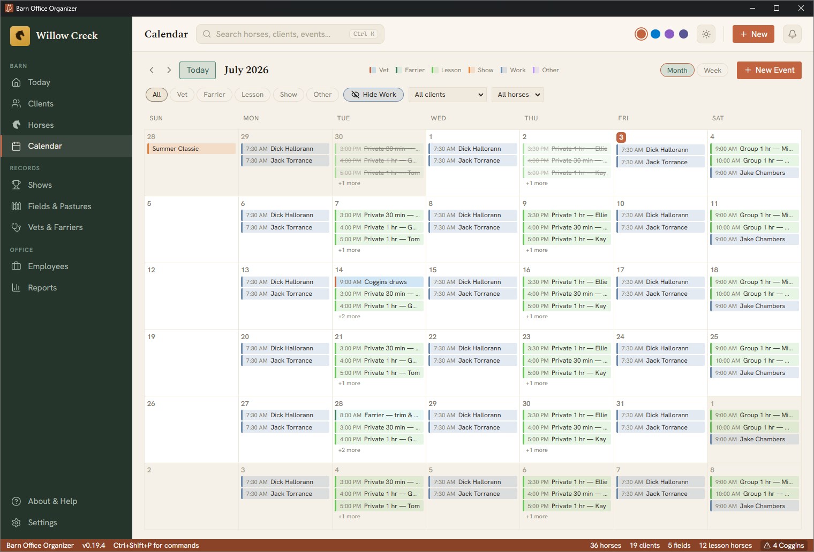Open Fields & Pastures fence icon
This screenshot has height=552, width=814.
coord(17,206)
